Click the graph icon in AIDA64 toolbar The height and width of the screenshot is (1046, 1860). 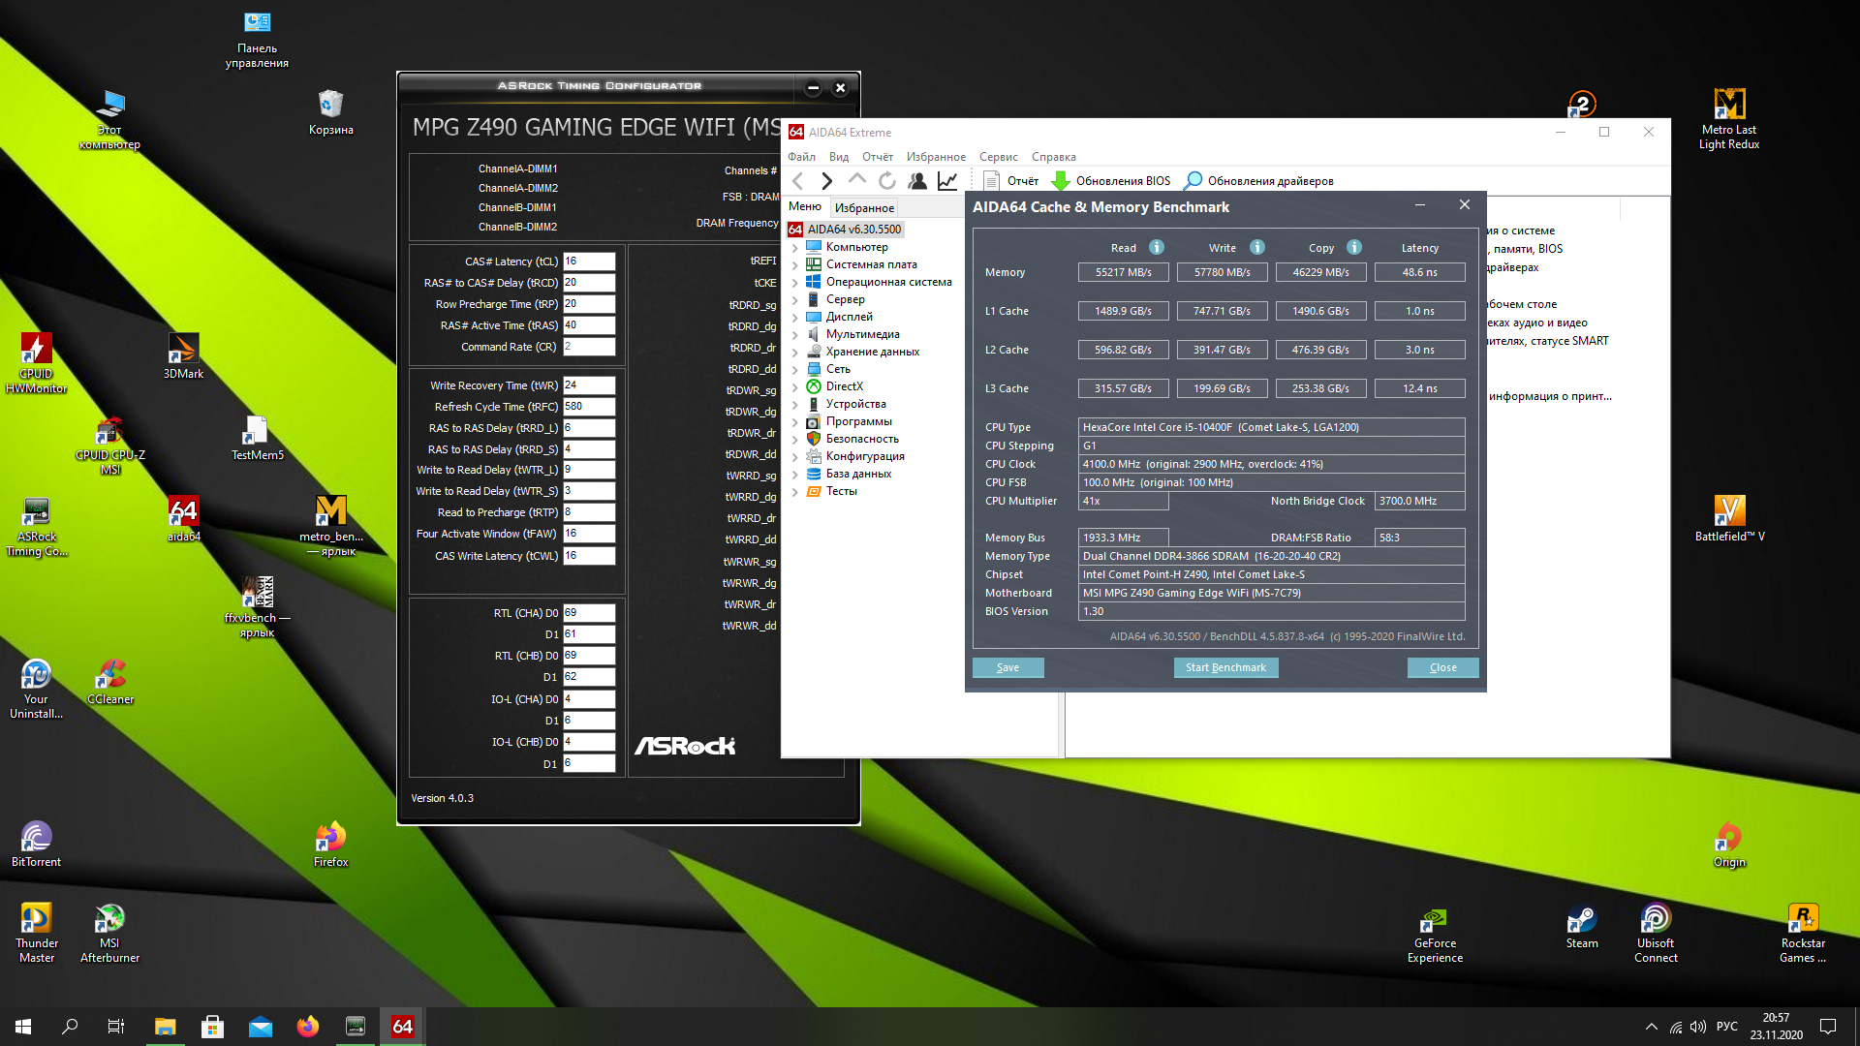pos(947,181)
